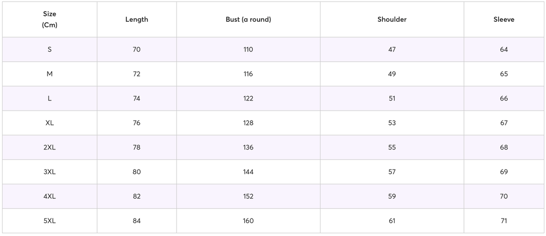Click the sleeve value 64
This screenshot has width=546, height=236.
pos(504,49)
